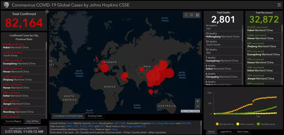Show the Daily Cases chart tab
Image resolution: width=284 pixels, height=135 pixels.
click(243, 132)
